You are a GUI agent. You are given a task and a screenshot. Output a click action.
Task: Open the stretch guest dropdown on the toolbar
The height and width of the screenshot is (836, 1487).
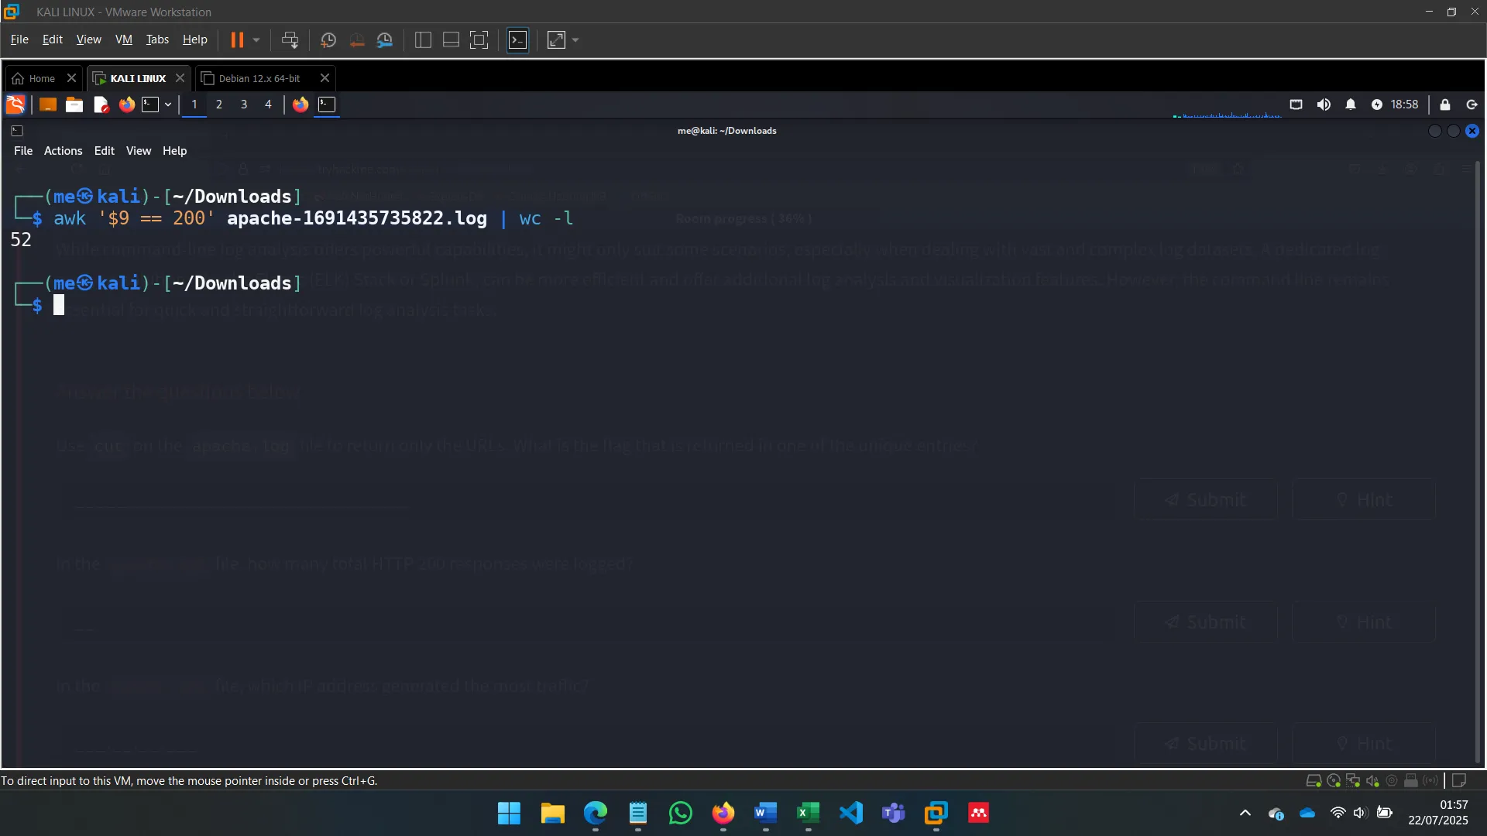tap(575, 39)
